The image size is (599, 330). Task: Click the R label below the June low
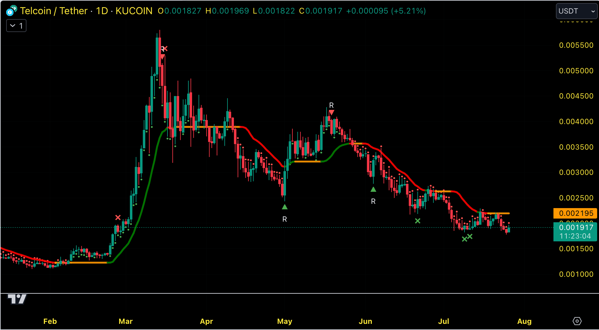tap(373, 201)
